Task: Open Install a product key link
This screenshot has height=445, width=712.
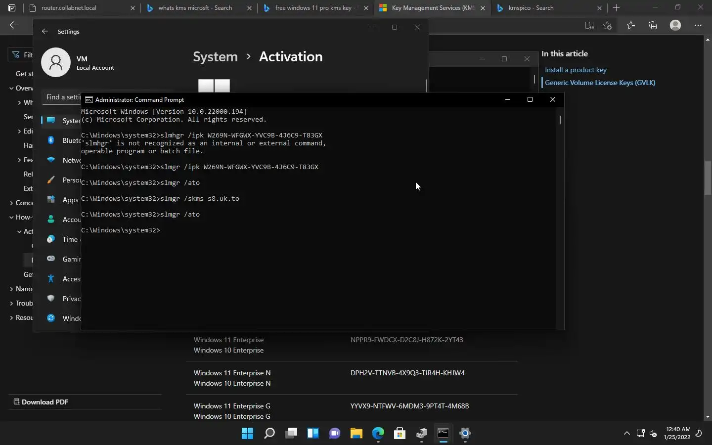Action: pyautogui.click(x=576, y=70)
